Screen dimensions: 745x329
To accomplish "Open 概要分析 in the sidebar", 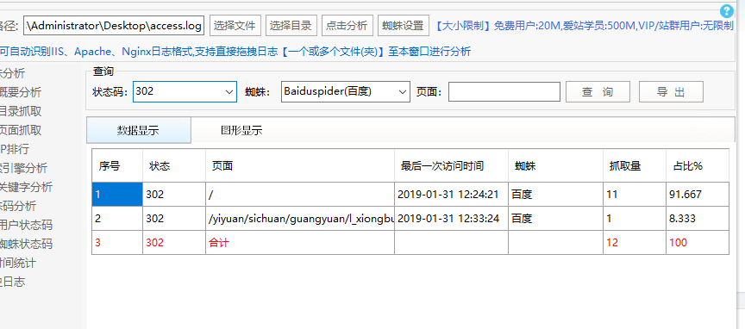I will click(21, 92).
